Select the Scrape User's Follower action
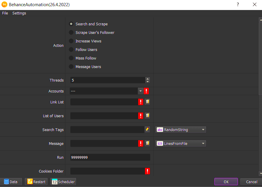Screen dimensions: 262x187 point(71,33)
